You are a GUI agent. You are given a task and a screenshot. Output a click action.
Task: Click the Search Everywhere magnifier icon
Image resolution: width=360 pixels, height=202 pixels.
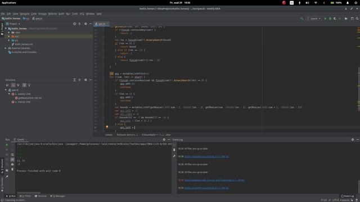coord(357,19)
